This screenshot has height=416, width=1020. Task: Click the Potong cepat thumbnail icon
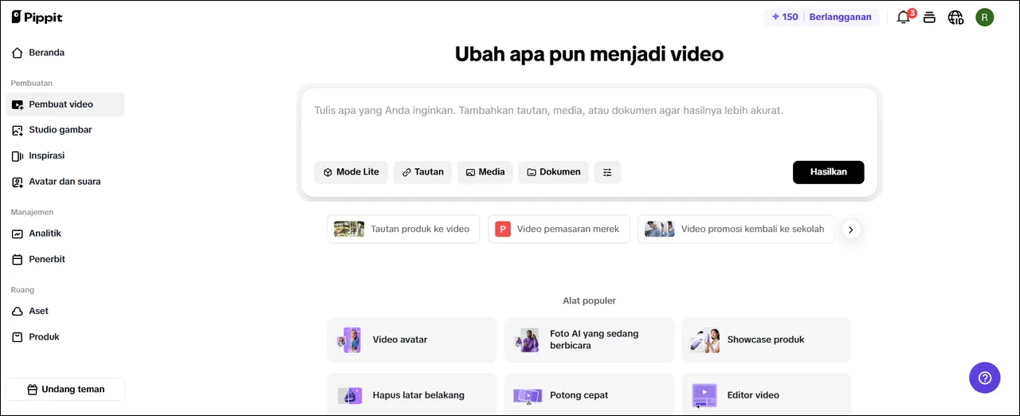coord(528,395)
